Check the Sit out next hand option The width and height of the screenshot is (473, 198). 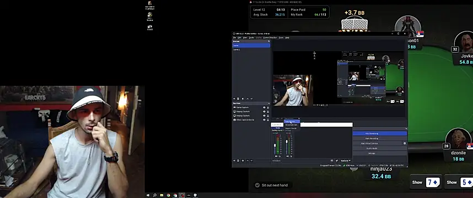[x=257, y=185]
